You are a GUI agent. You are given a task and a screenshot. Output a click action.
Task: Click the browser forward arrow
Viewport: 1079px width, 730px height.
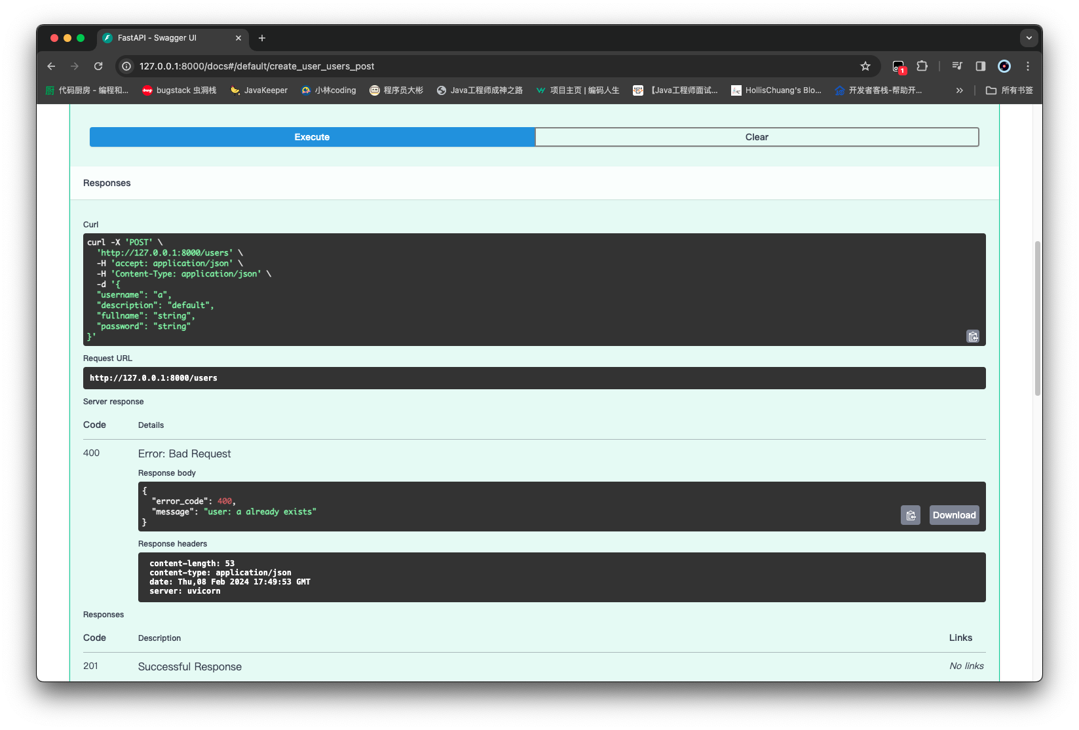pyautogui.click(x=75, y=66)
